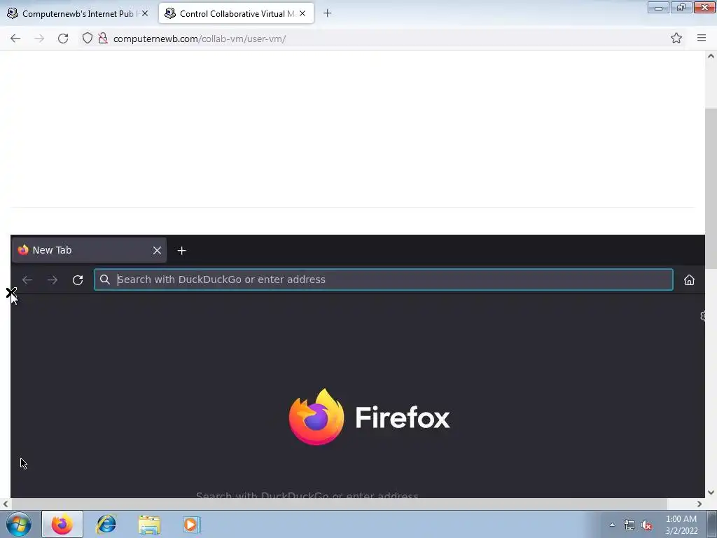Focus VM DuckDuckGo address bar
The width and height of the screenshot is (717, 538).
[384, 280]
